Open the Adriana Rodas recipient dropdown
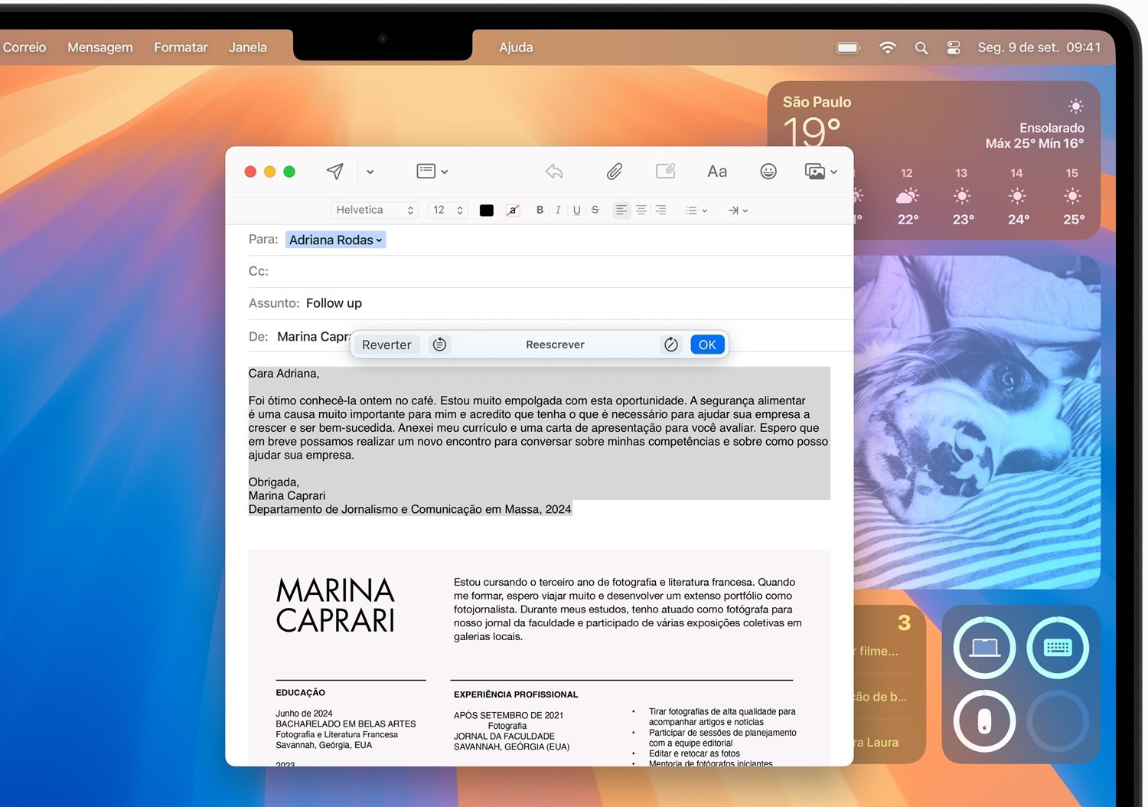This screenshot has width=1148, height=807. (335, 240)
